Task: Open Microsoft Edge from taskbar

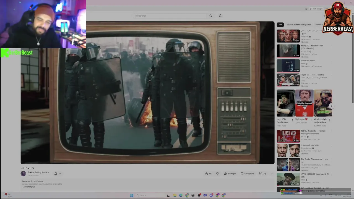Action: 181,195
